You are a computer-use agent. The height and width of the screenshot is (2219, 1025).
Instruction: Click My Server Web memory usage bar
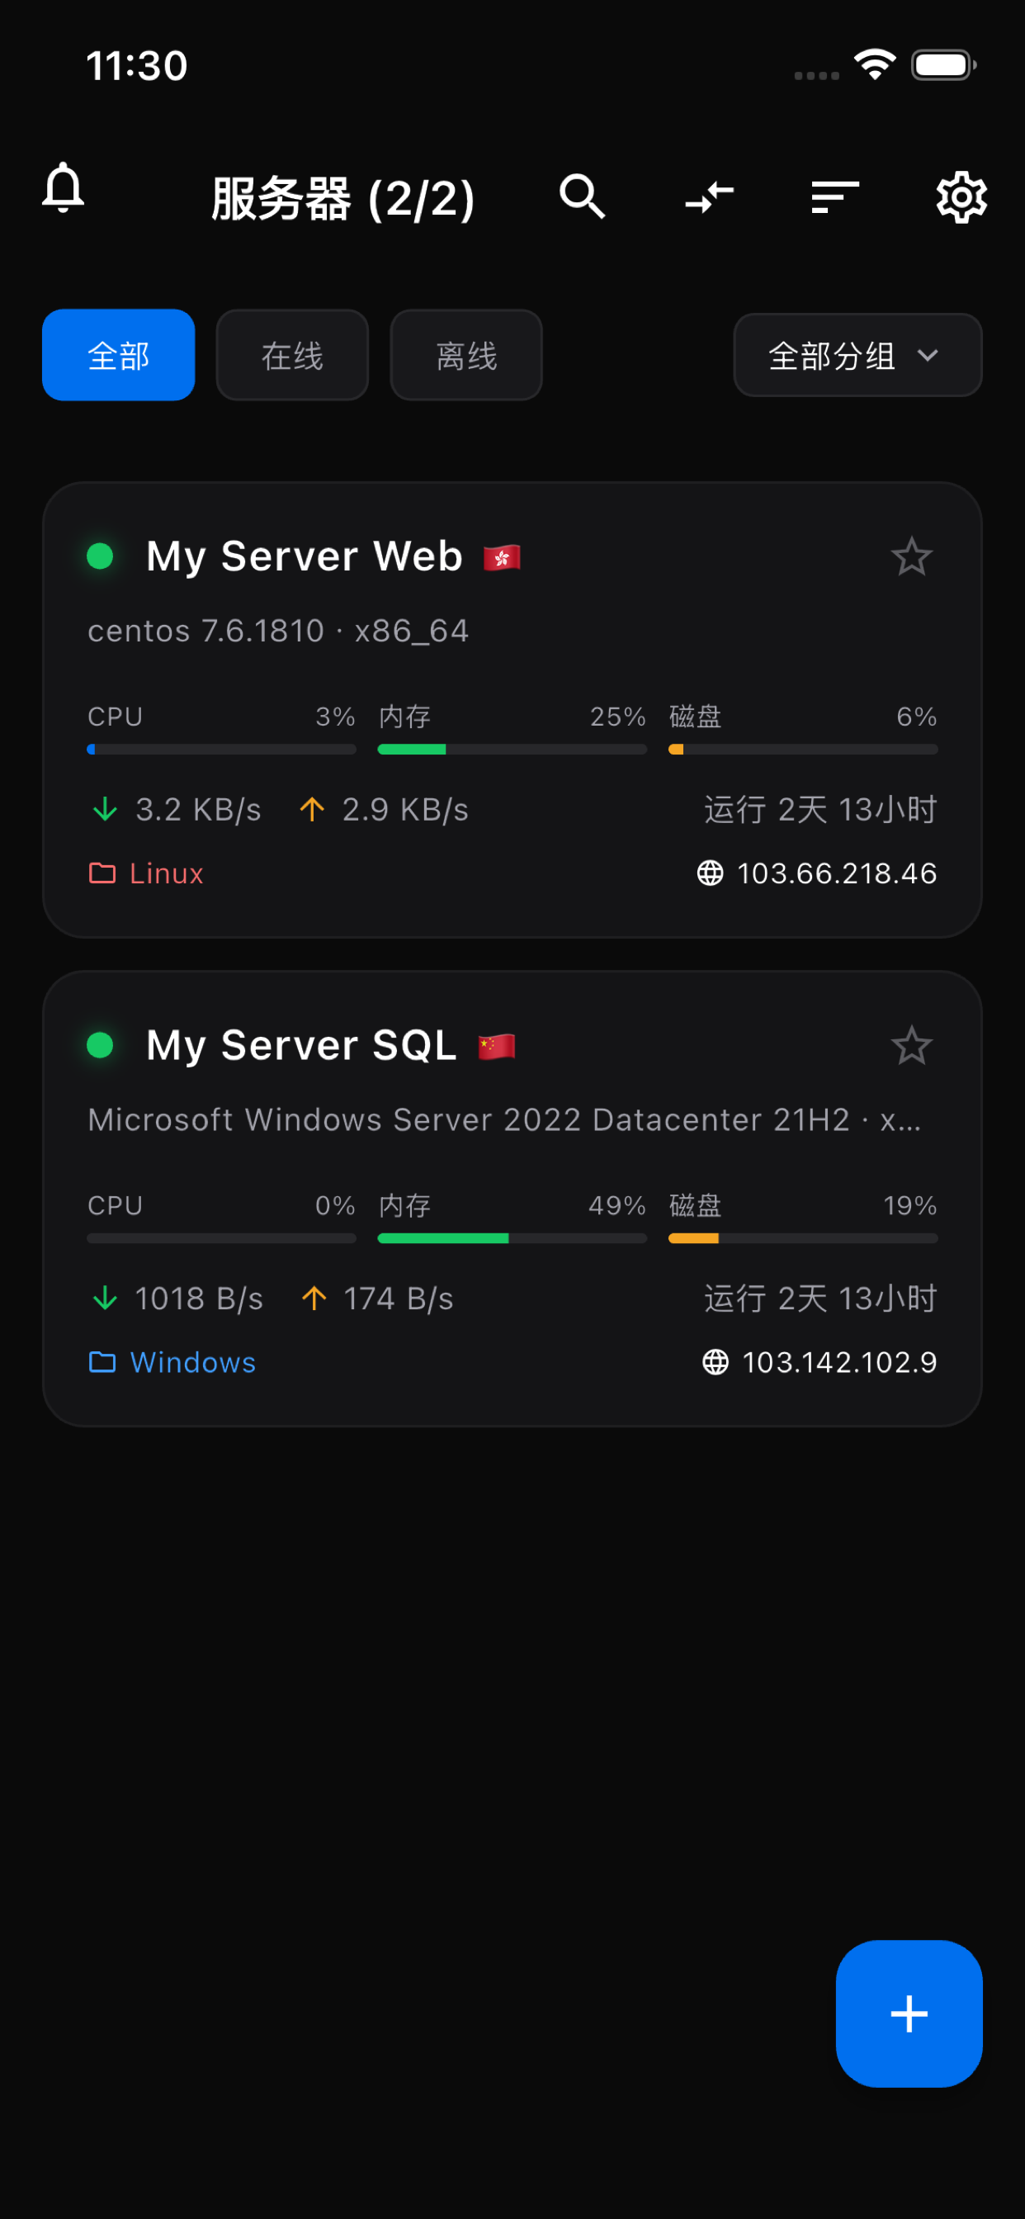pyautogui.click(x=512, y=750)
